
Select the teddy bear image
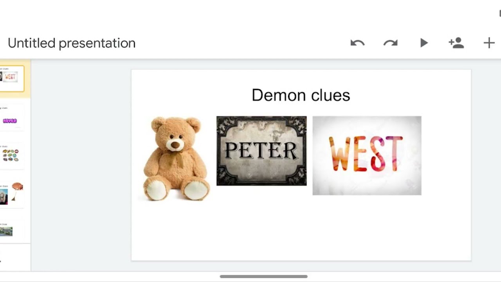(176, 159)
